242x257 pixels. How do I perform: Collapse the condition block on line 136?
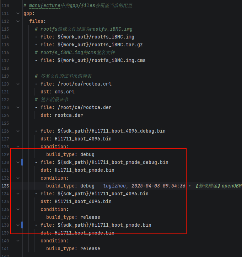18,210
